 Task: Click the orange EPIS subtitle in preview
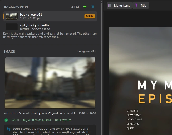click(x=155, y=99)
